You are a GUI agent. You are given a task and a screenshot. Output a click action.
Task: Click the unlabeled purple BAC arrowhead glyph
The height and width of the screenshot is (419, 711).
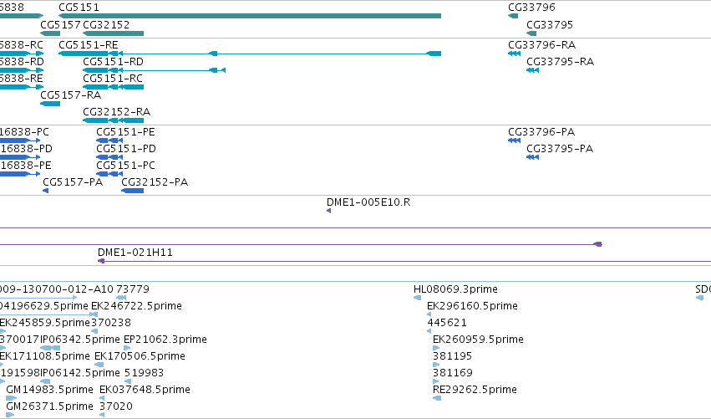[598, 244]
